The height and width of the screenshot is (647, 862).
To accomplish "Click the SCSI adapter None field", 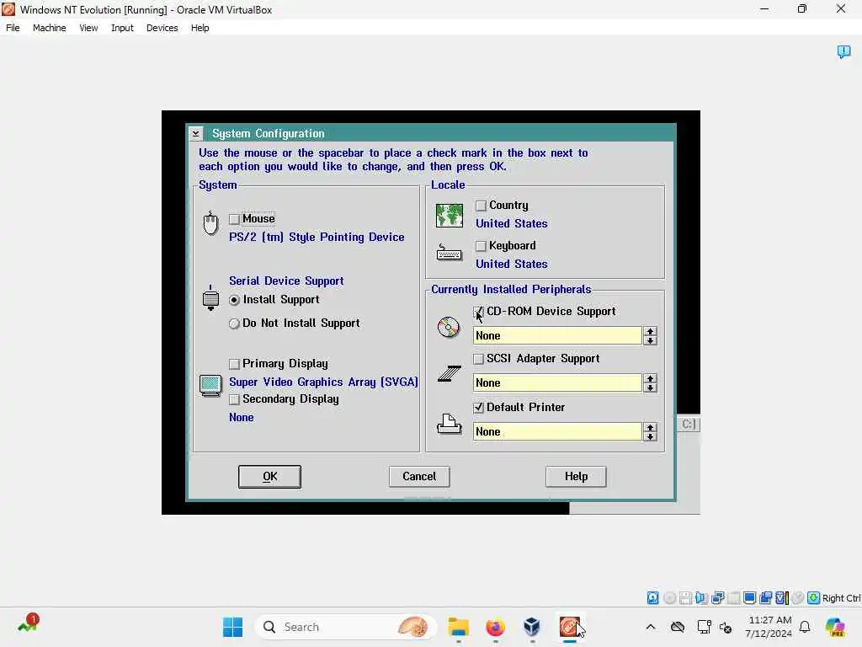I will click(557, 383).
